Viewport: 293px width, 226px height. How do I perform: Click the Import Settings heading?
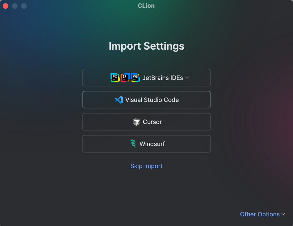pos(146,46)
